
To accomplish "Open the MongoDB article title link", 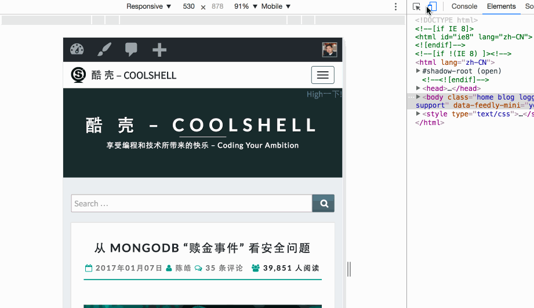I will click(202, 248).
